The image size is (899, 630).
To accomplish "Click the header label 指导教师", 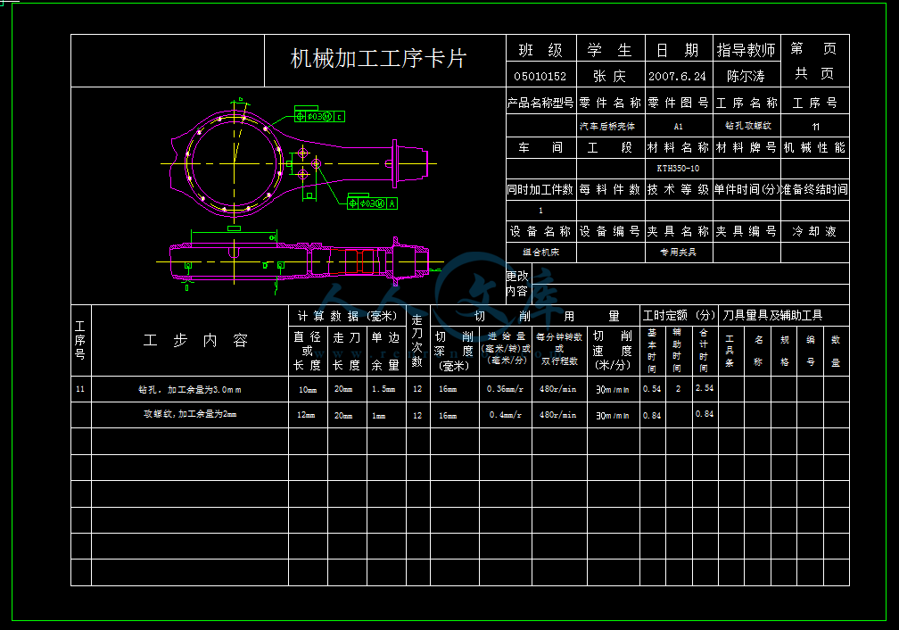I will click(x=746, y=51).
